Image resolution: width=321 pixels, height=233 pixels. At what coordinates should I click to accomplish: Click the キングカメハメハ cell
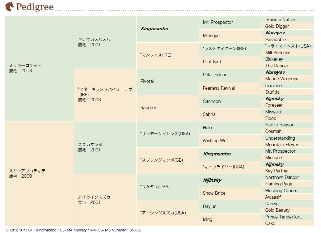pyautogui.click(x=105, y=43)
